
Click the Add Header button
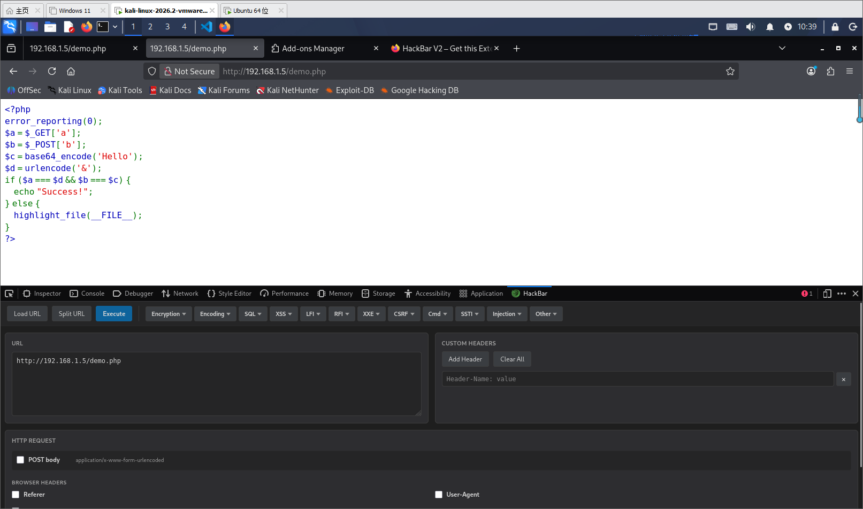point(465,359)
